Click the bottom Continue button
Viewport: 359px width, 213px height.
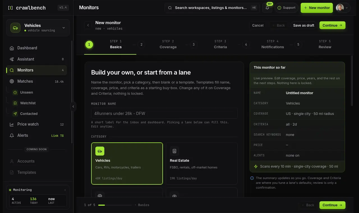coord(332,205)
